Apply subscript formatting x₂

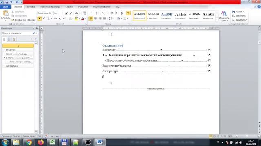[x=60, y=19]
